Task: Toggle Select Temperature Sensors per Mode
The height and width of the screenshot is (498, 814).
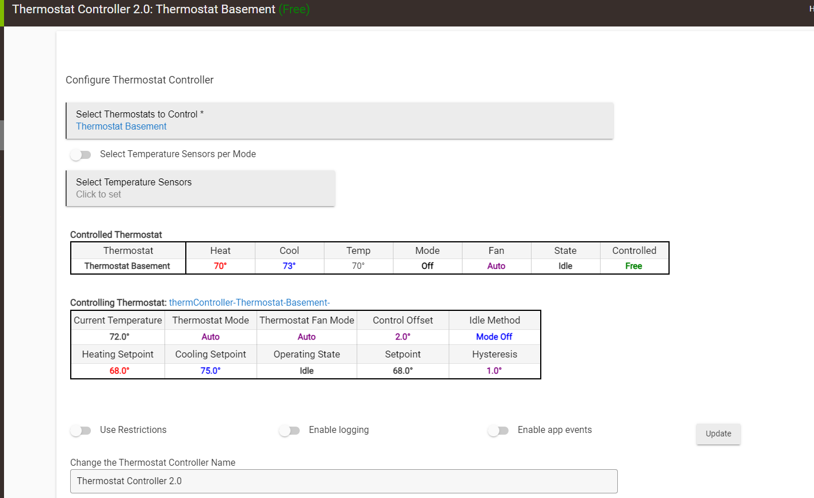Action: point(81,154)
